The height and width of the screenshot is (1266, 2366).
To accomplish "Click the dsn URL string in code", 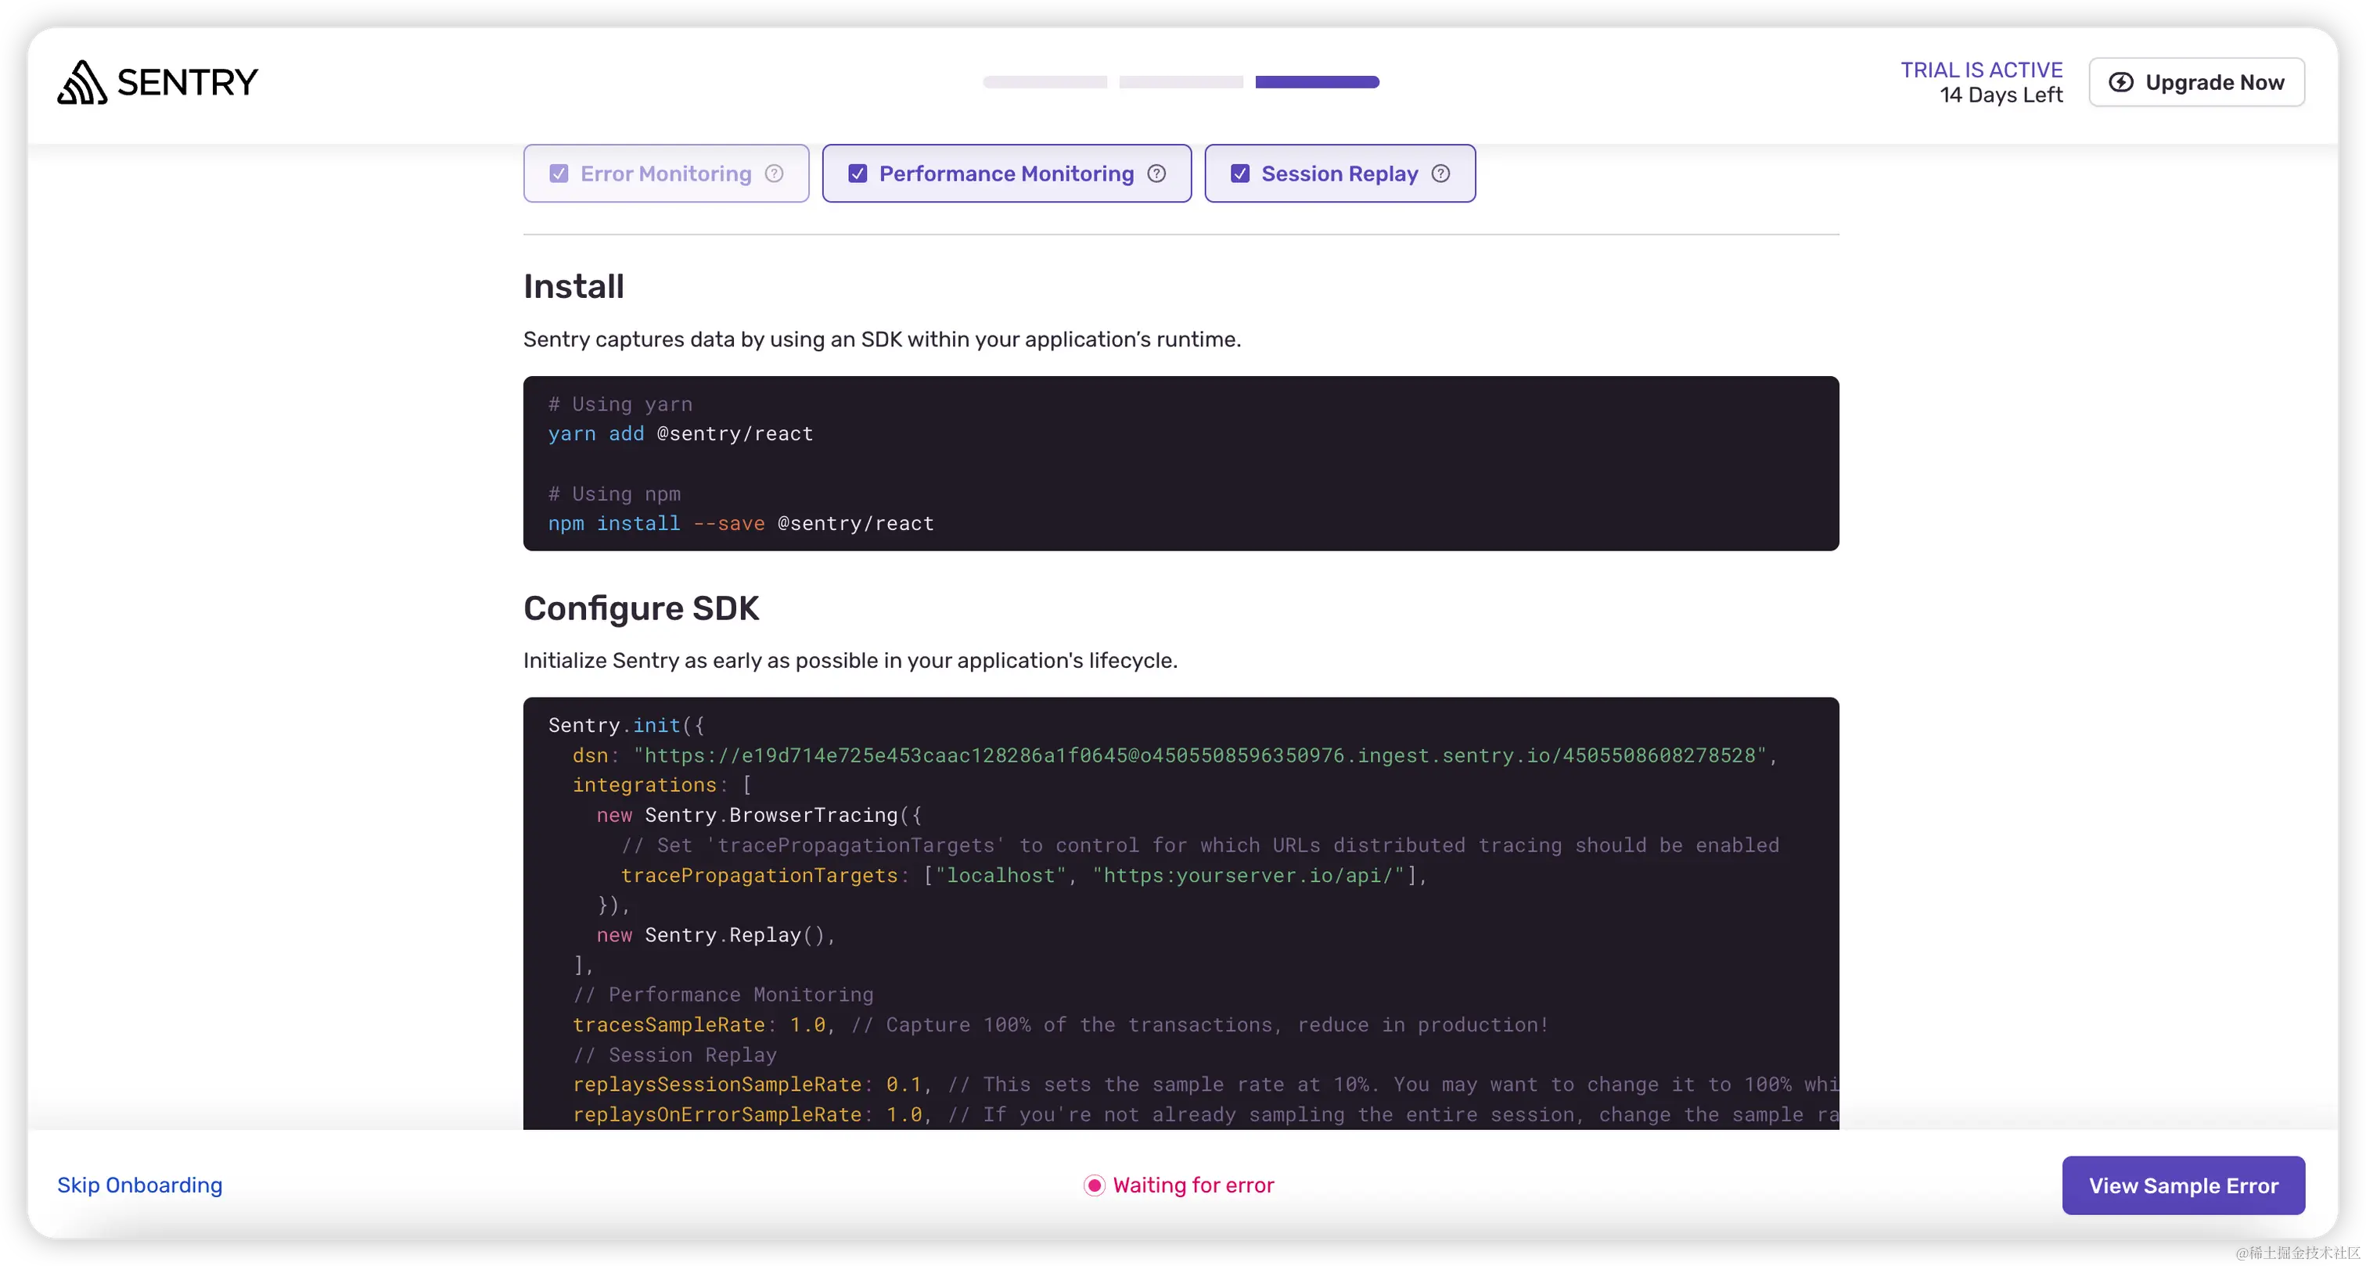I will pos(1199,755).
